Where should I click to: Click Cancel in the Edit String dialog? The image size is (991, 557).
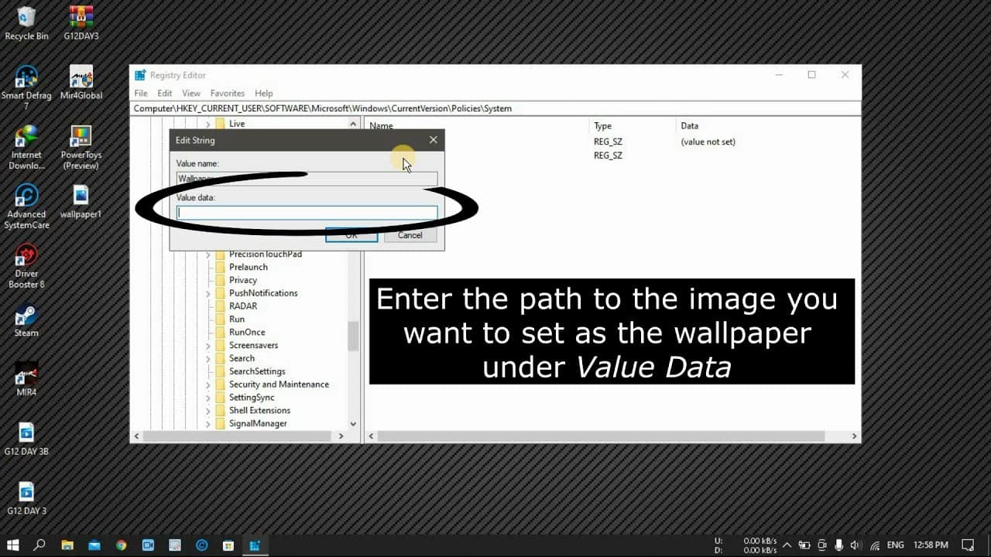click(410, 234)
